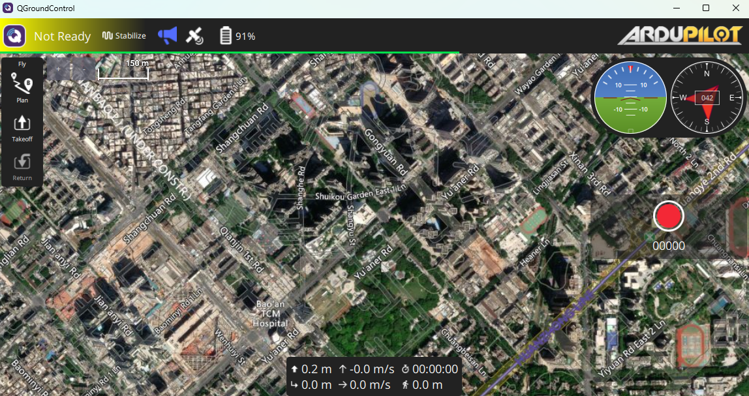749x396 pixels.
Task: Click the vertical speed -0.0 m/s value
Action: (367, 369)
